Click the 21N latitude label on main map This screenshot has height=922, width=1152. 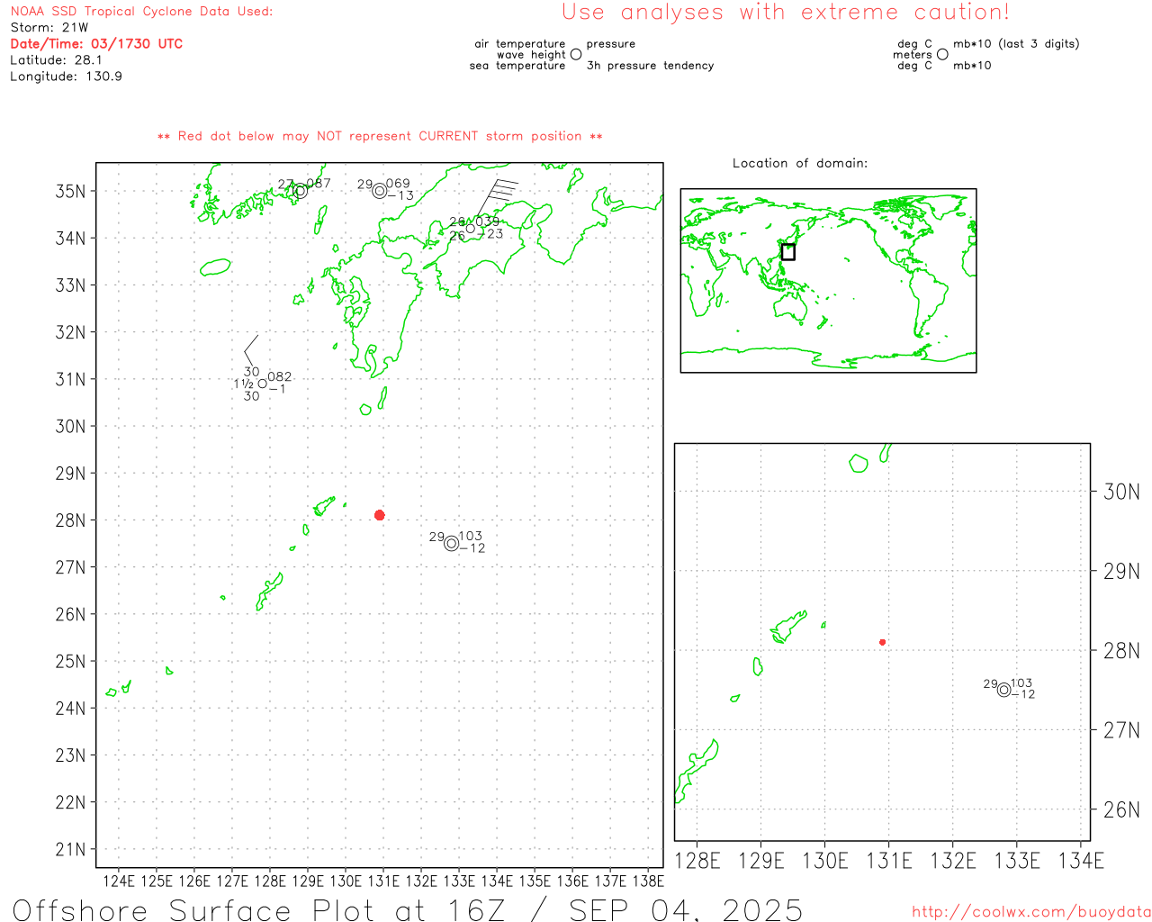click(70, 849)
